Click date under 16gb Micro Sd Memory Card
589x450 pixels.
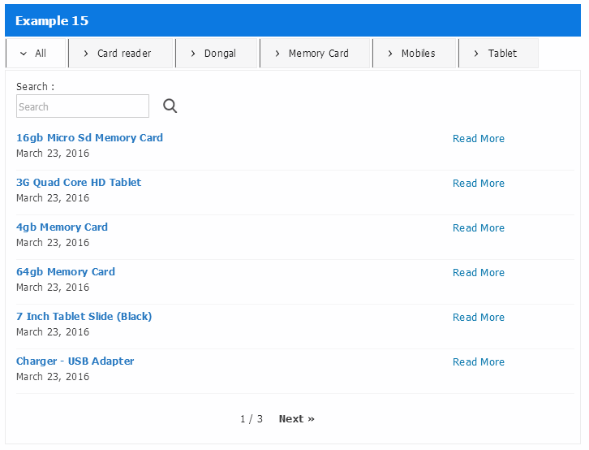(53, 154)
